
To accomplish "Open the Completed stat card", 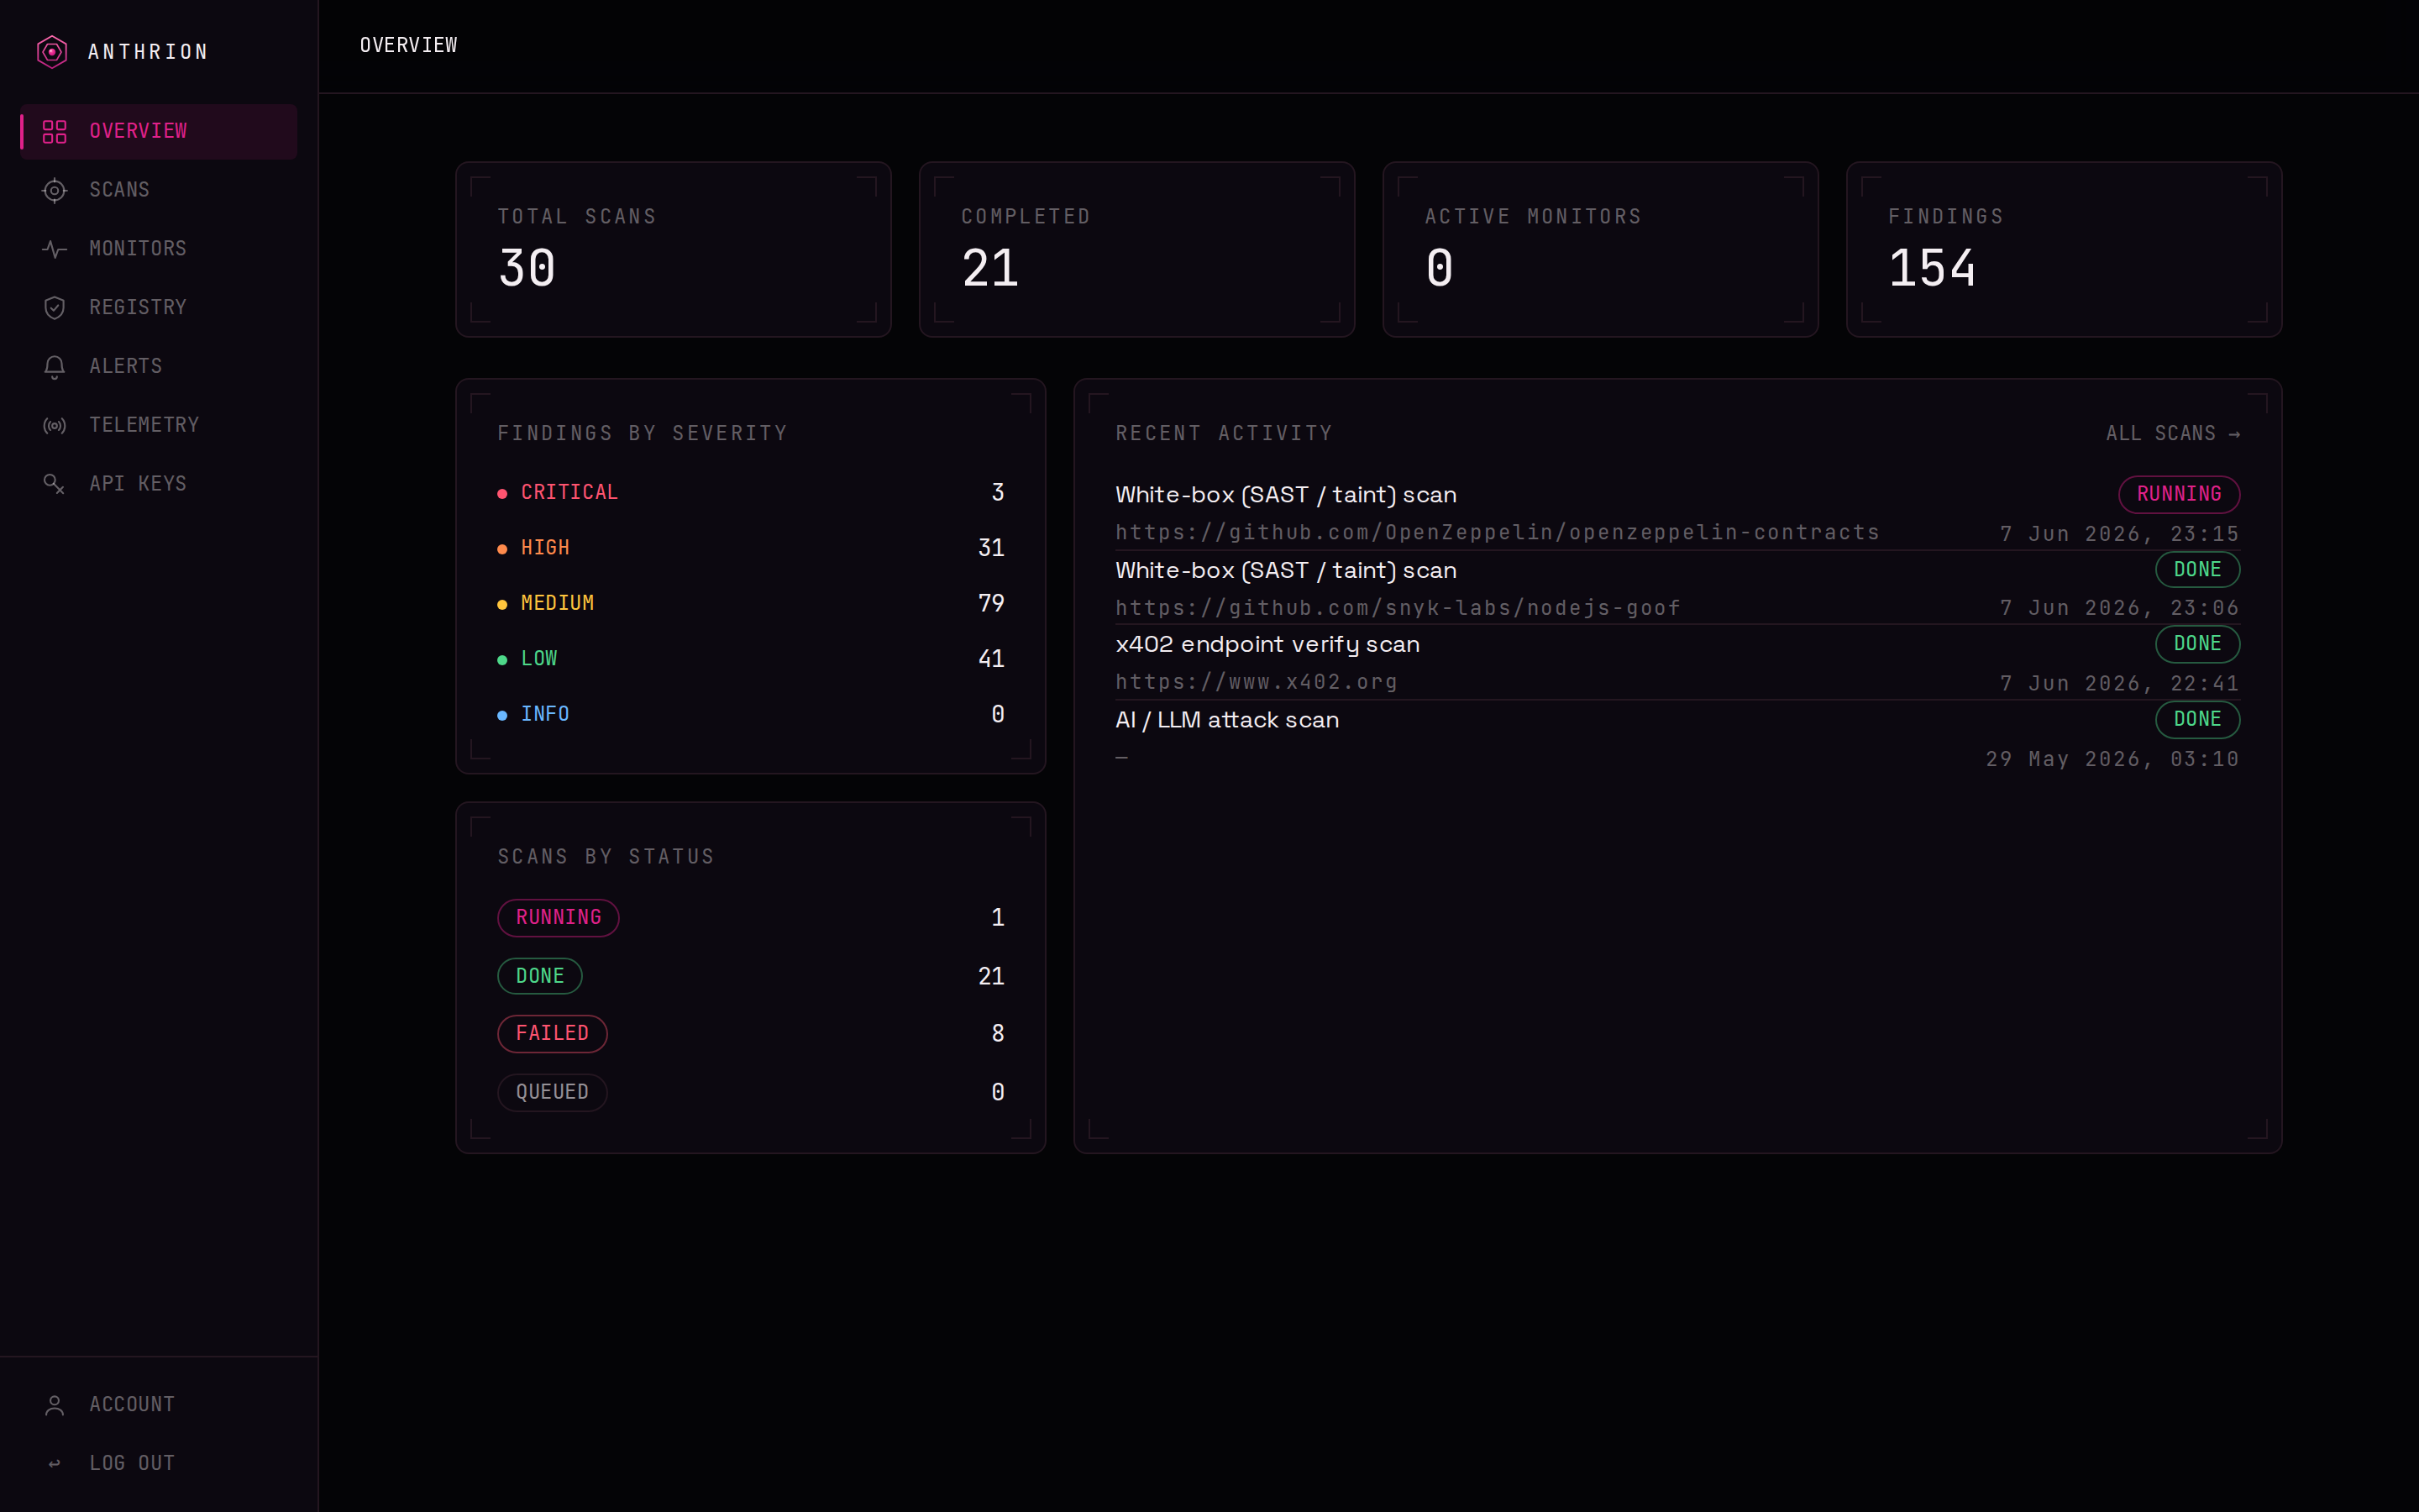I will (x=1136, y=249).
